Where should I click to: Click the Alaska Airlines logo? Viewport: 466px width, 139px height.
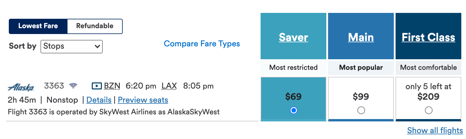tap(21, 87)
